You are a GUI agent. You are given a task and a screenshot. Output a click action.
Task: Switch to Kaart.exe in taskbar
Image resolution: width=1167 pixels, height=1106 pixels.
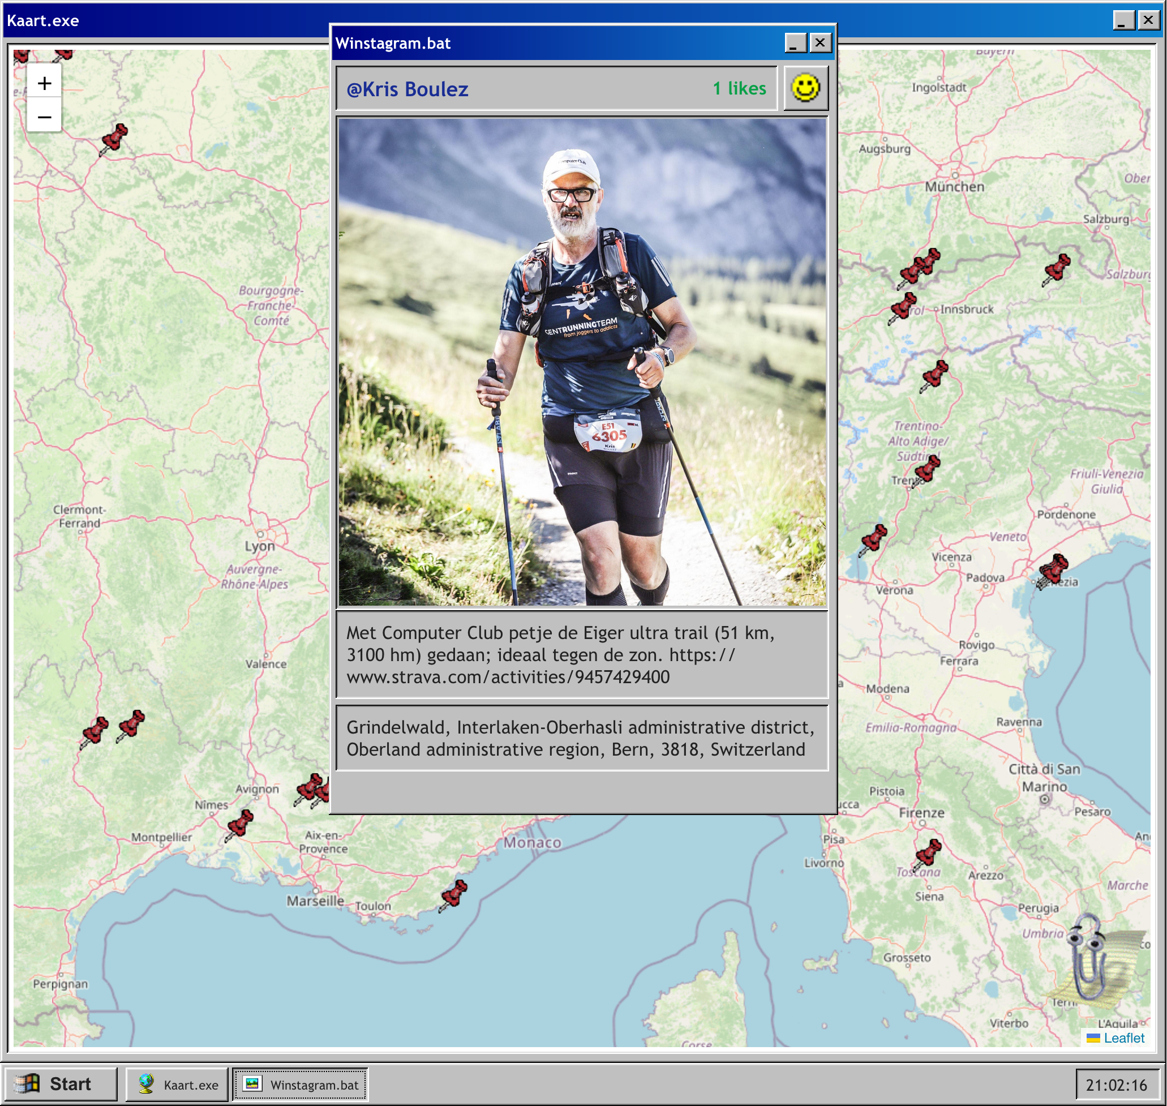pyautogui.click(x=177, y=1084)
